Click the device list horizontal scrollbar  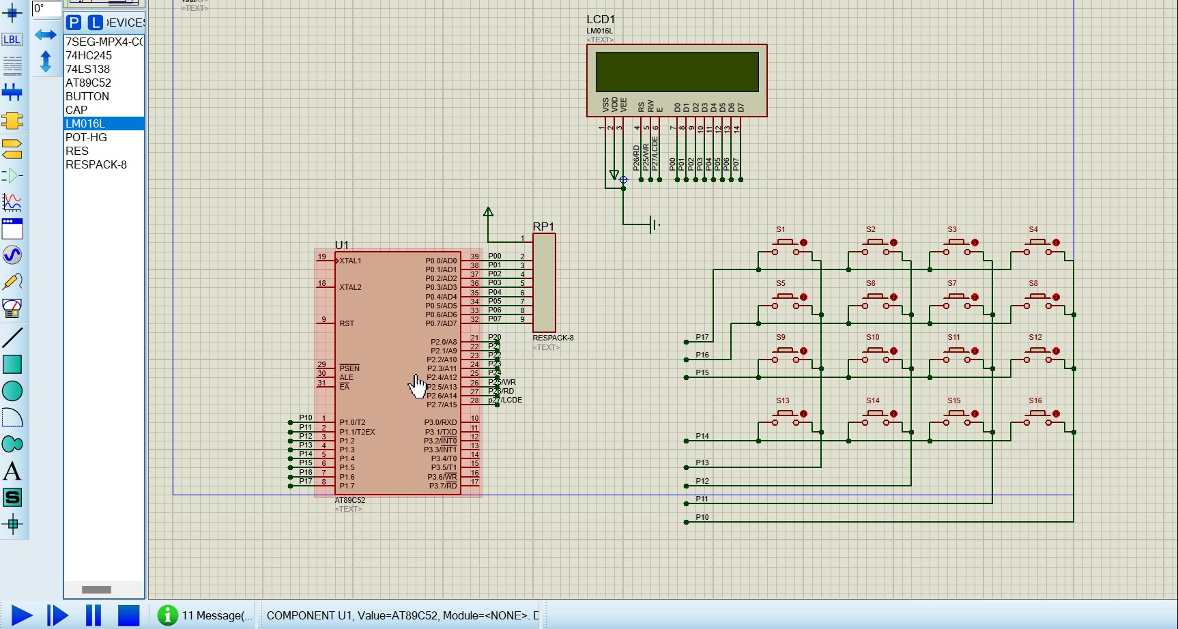click(96, 589)
